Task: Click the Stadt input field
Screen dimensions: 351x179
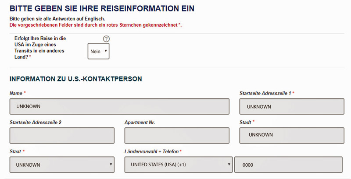Action: (x=290, y=135)
